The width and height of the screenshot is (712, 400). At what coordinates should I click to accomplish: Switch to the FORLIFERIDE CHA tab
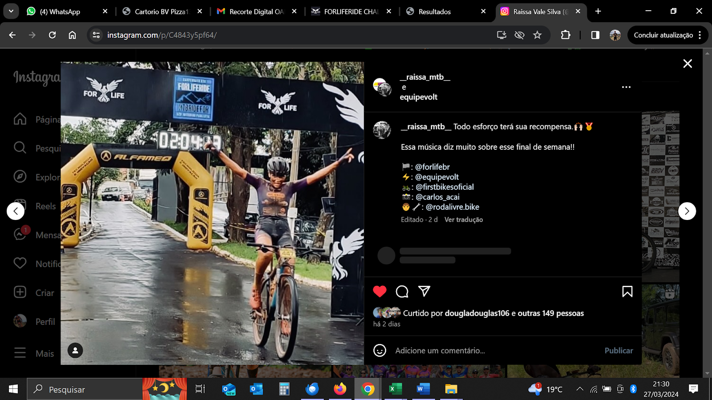(x=352, y=12)
